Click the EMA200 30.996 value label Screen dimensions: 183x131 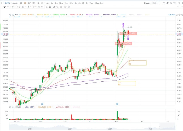110,15
